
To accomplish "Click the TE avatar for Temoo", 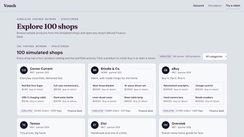I will 24,125.
